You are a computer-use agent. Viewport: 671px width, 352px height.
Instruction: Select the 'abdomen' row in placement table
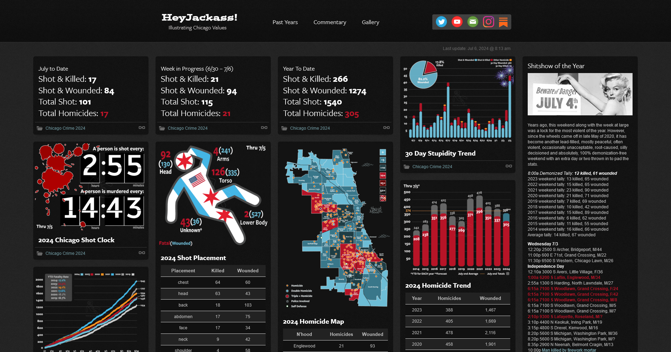point(213,316)
